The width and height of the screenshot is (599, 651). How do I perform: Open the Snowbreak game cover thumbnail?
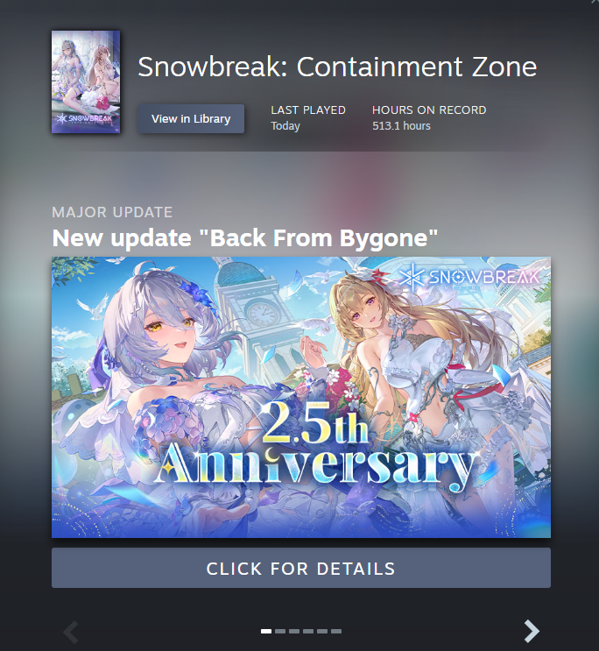click(86, 81)
